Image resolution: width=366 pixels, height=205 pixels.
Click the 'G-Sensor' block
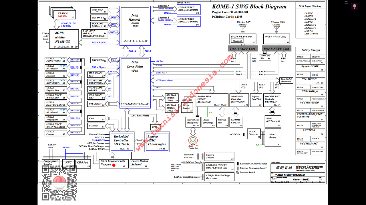97,126
